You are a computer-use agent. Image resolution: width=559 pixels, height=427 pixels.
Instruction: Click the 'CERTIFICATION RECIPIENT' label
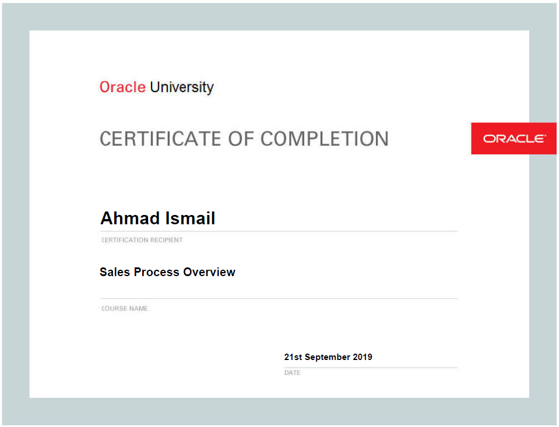click(142, 240)
